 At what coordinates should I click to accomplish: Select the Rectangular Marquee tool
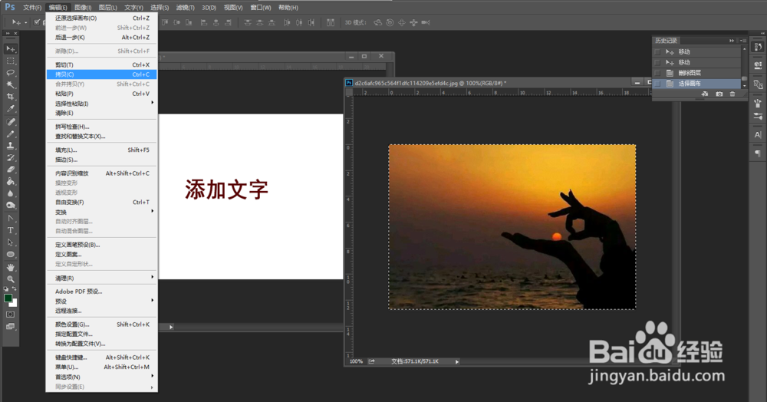[10, 61]
